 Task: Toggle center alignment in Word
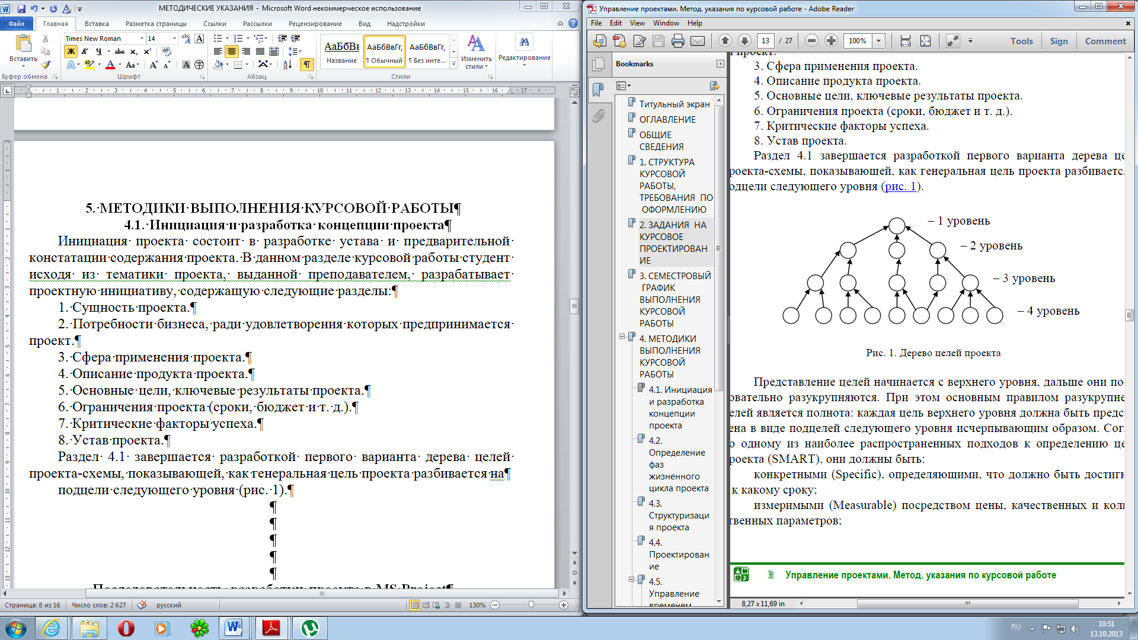coord(232,52)
